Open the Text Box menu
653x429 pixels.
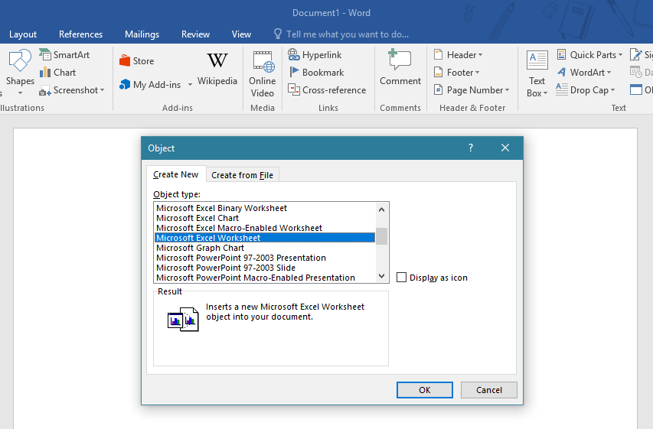pos(537,74)
